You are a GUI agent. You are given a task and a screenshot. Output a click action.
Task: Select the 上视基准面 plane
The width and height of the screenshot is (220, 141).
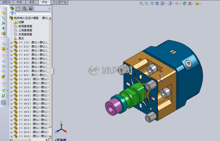(25, 30)
